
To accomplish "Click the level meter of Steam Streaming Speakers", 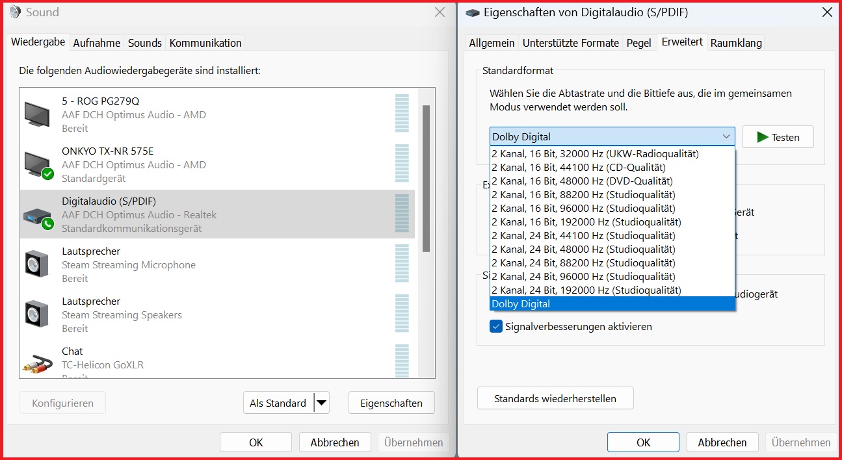I will coord(402,314).
